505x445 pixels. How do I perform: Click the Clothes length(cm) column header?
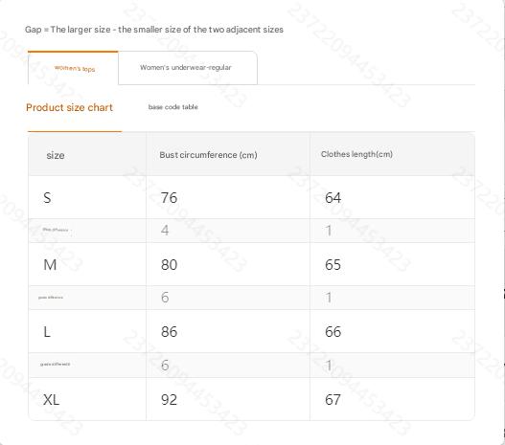pos(356,154)
